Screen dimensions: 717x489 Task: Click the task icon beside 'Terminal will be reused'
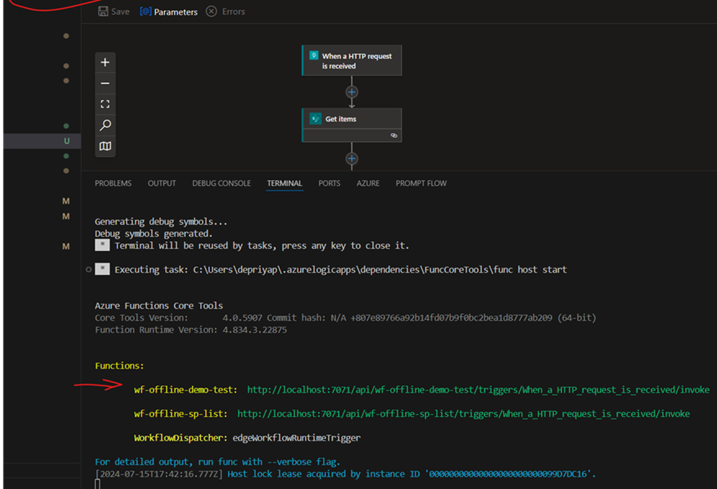click(x=102, y=245)
